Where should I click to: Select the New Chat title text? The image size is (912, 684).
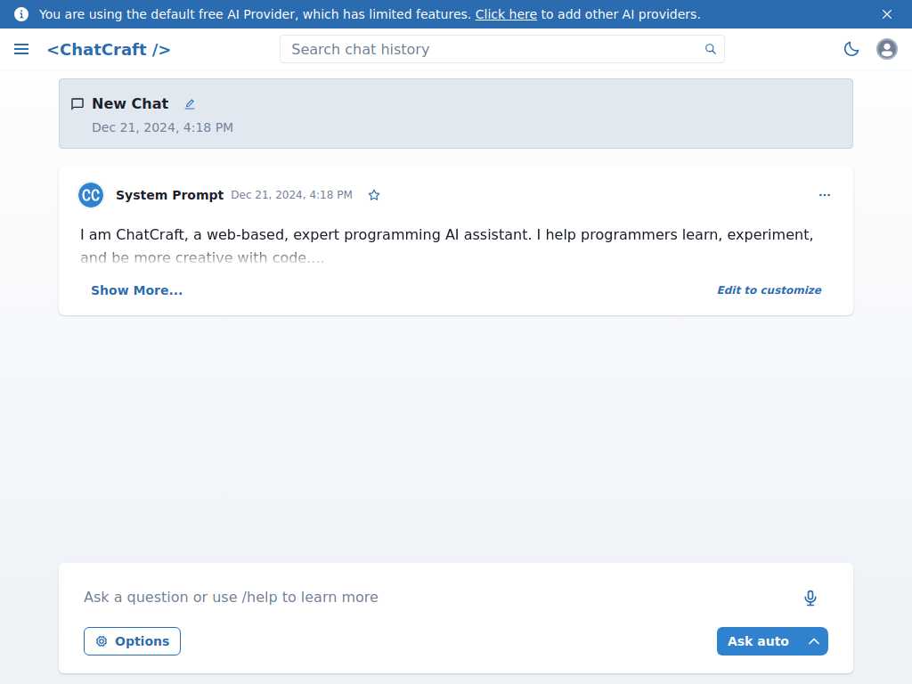click(130, 103)
